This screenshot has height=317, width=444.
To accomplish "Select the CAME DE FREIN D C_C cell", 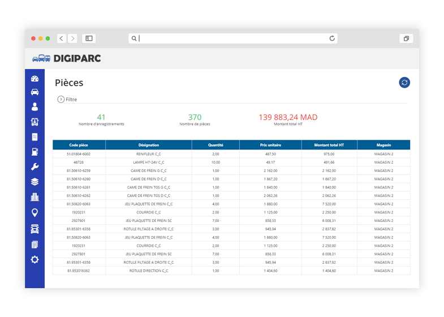I will click(149, 179).
